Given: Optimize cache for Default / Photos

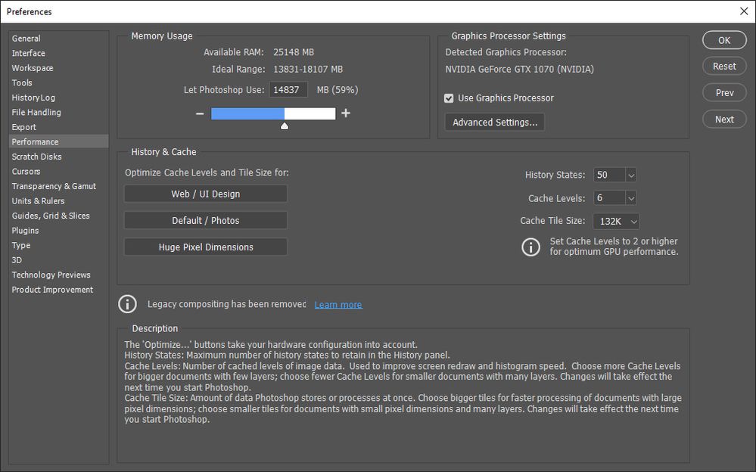Looking at the screenshot, I should tap(206, 220).
